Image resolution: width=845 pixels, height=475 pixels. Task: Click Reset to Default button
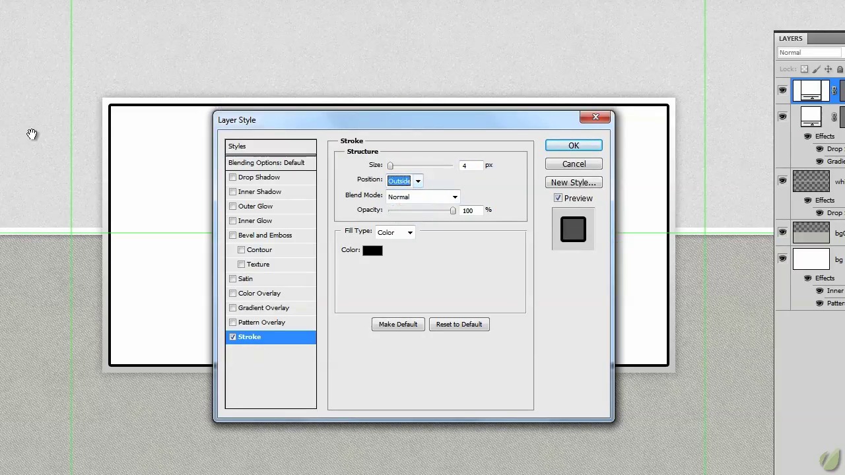459,324
